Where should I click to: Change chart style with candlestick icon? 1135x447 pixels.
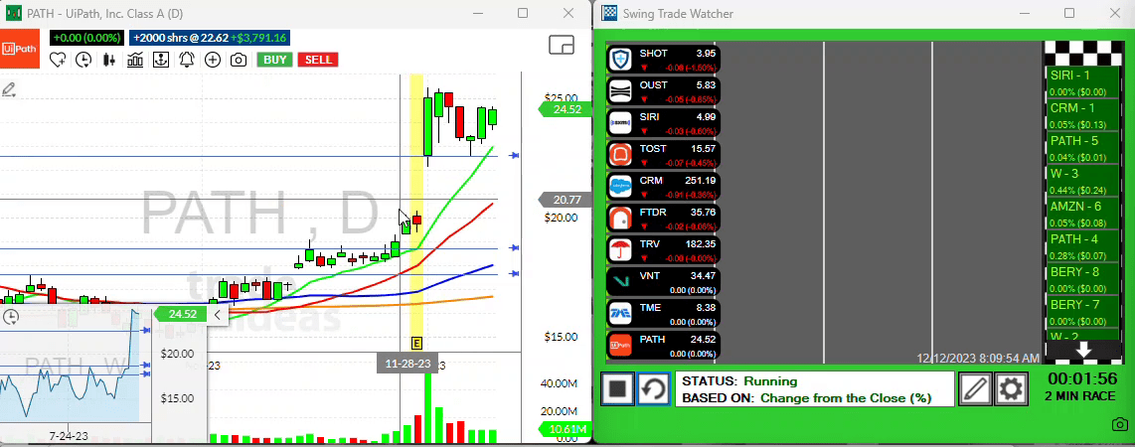109,60
